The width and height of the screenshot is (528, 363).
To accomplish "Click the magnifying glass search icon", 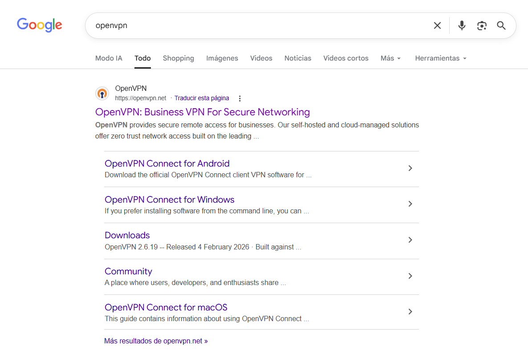I will [501, 26].
